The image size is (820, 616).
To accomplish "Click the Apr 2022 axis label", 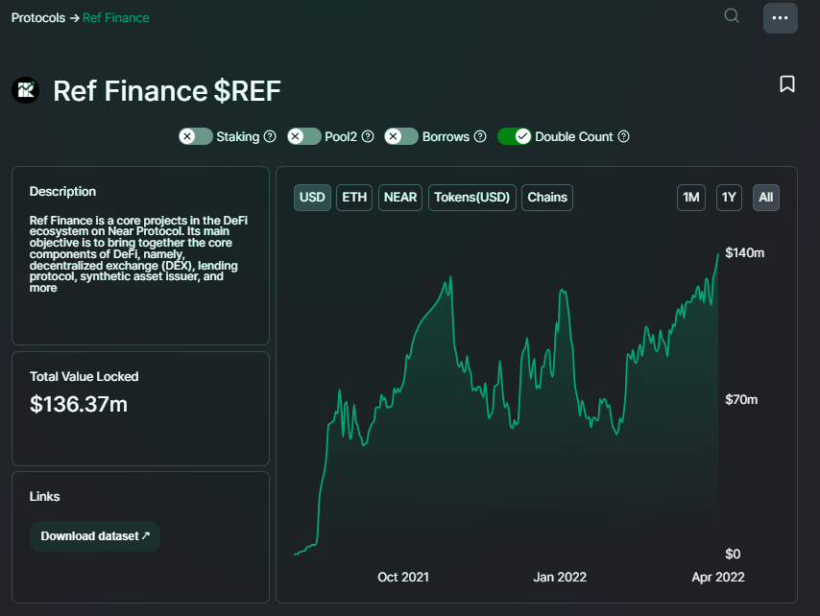I will coord(718,577).
